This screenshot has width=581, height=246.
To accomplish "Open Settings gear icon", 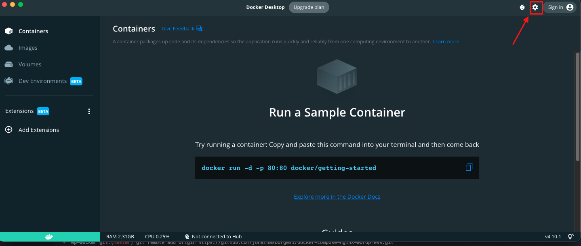I will click(x=535, y=7).
